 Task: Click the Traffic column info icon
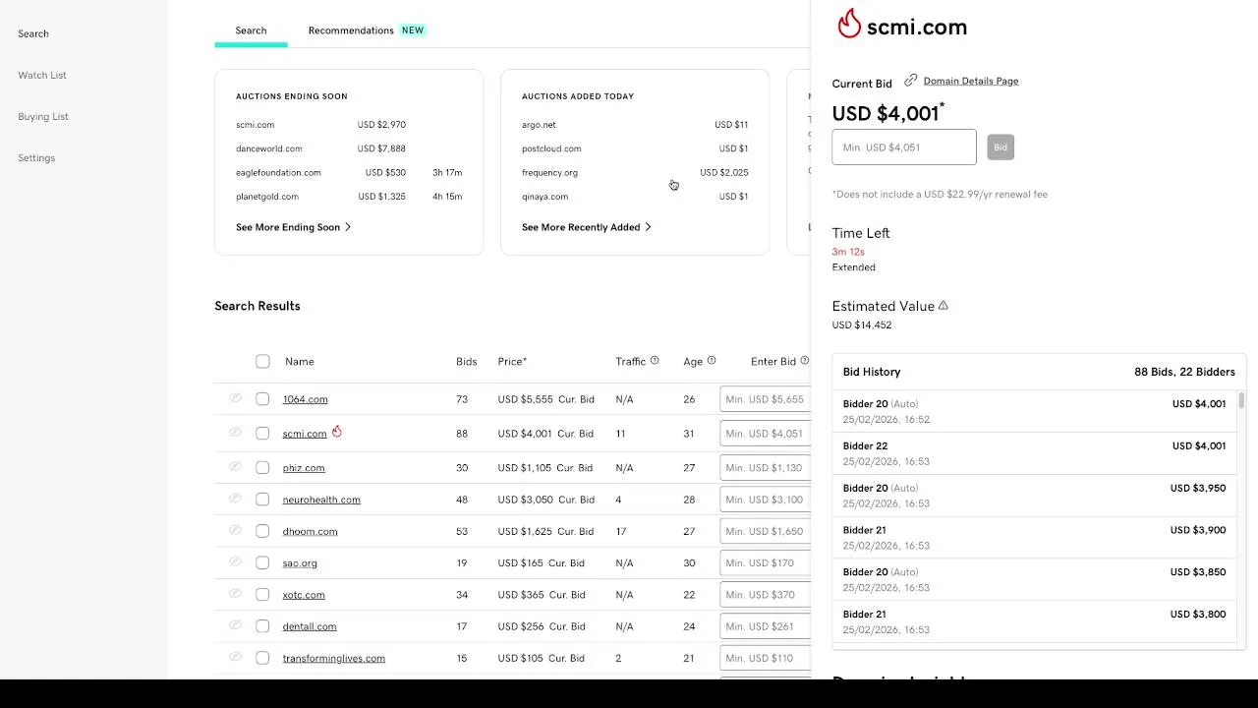point(655,361)
